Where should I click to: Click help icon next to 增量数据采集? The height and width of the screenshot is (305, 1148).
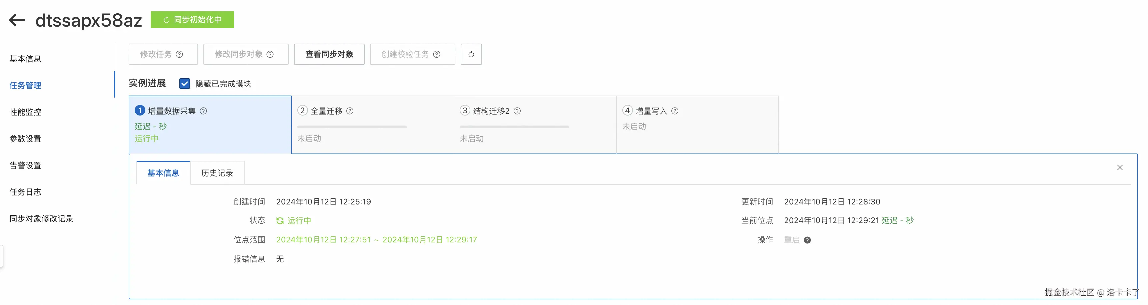(x=203, y=111)
